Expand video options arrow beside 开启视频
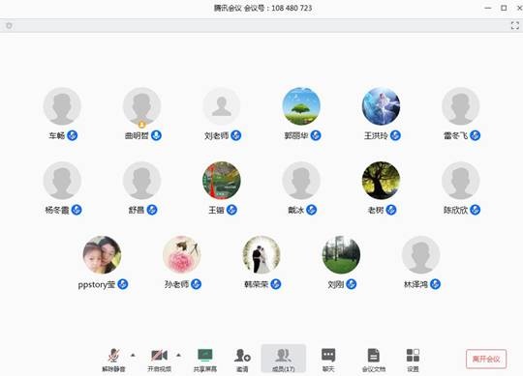This screenshot has width=523, height=376. pos(179,355)
